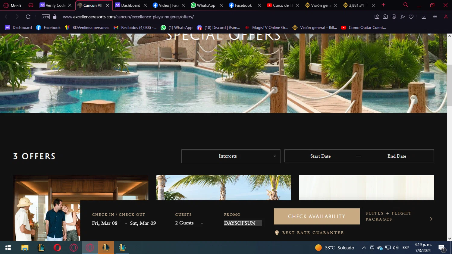452x254 pixels.
Task: Click the DAYSOFSUN promo field
Action: [x=243, y=223]
